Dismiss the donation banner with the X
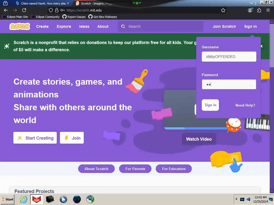 (x=262, y=46)
